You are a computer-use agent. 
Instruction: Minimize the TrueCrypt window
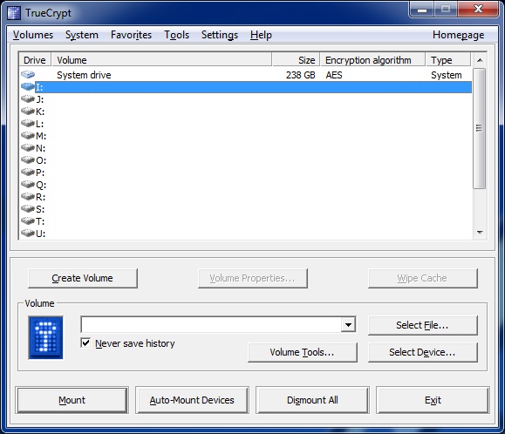coord(422,9)
